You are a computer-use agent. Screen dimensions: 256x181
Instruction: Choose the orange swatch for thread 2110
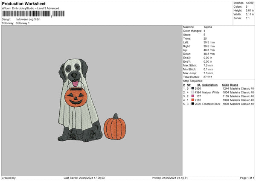192,100
